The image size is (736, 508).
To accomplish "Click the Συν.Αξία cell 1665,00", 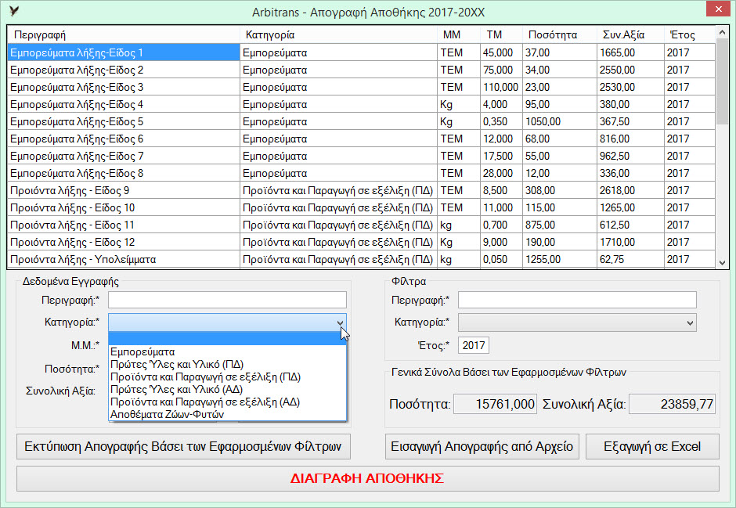I will [630, 52].
